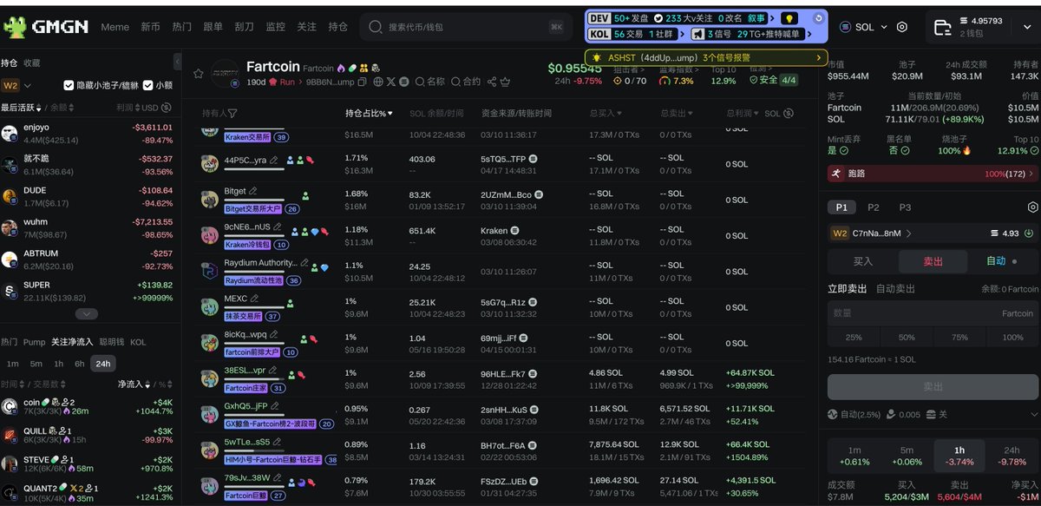
Task: Click the Kraken source icon in 9cNE6 row
Action: point(514,231)
